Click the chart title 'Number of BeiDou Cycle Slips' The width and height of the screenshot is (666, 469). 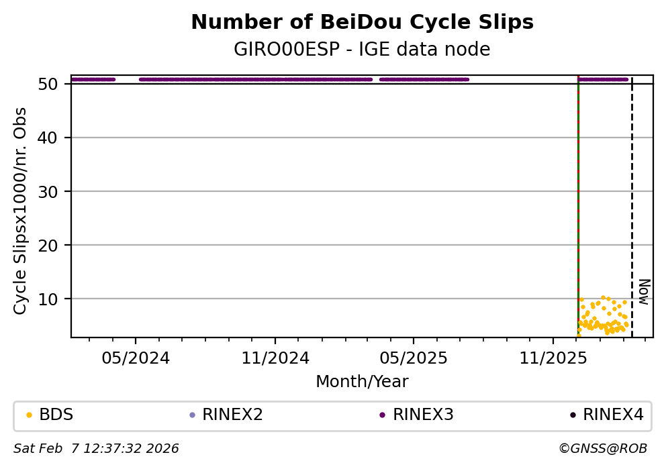pyautogui.click(x=362, y=22)
